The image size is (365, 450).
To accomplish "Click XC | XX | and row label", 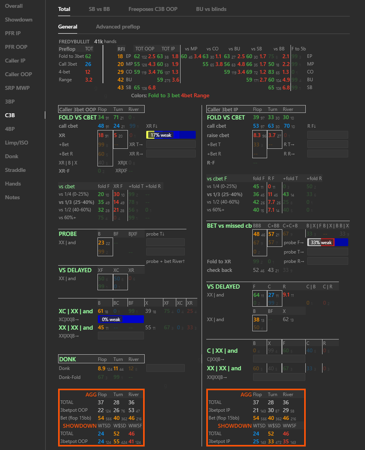I will (x=76, y=311).
